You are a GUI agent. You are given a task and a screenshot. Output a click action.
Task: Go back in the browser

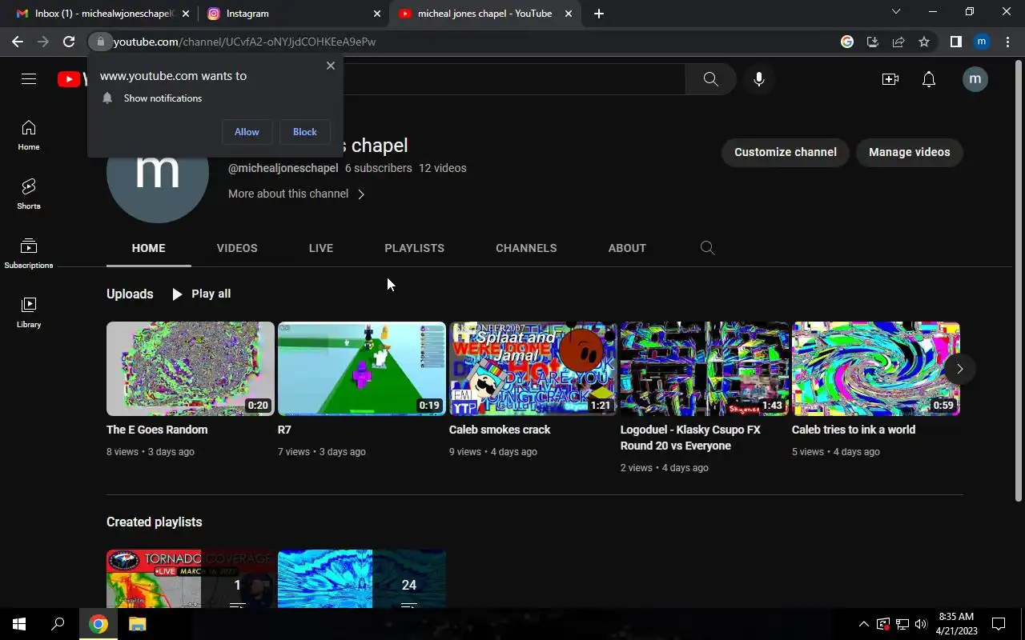(x=18, y=42)
